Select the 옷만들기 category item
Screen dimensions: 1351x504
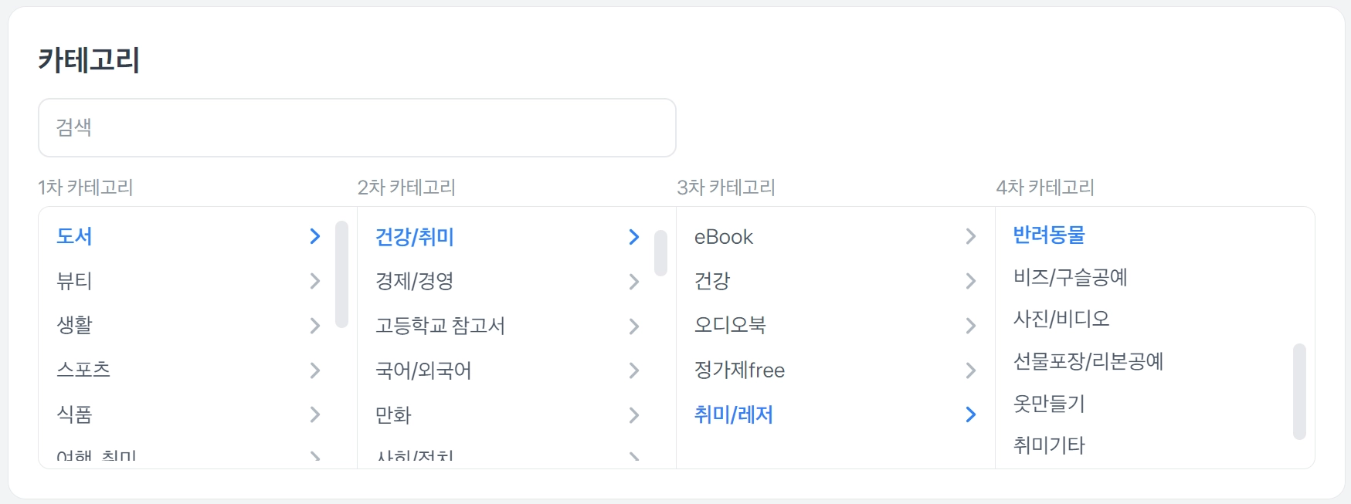pos(1049,403)
